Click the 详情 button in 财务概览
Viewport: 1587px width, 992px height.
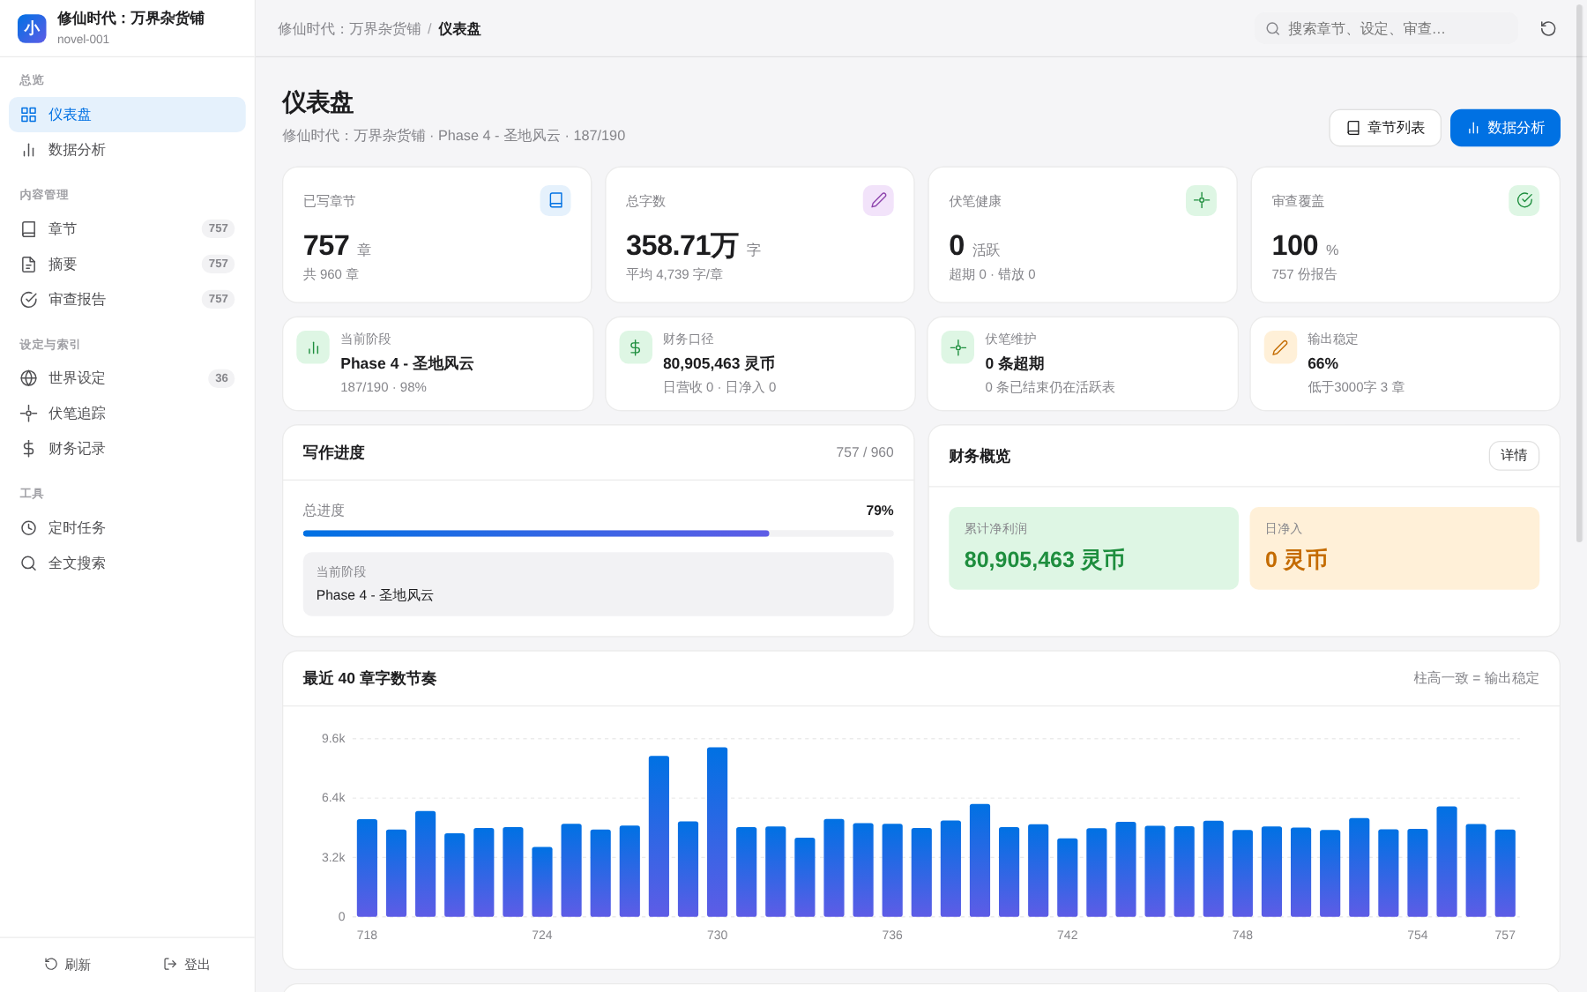[1514, 456]
